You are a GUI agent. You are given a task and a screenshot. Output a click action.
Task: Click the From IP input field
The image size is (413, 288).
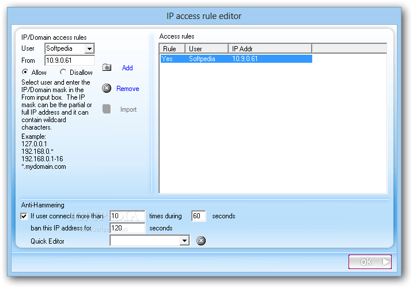point(70,60)
